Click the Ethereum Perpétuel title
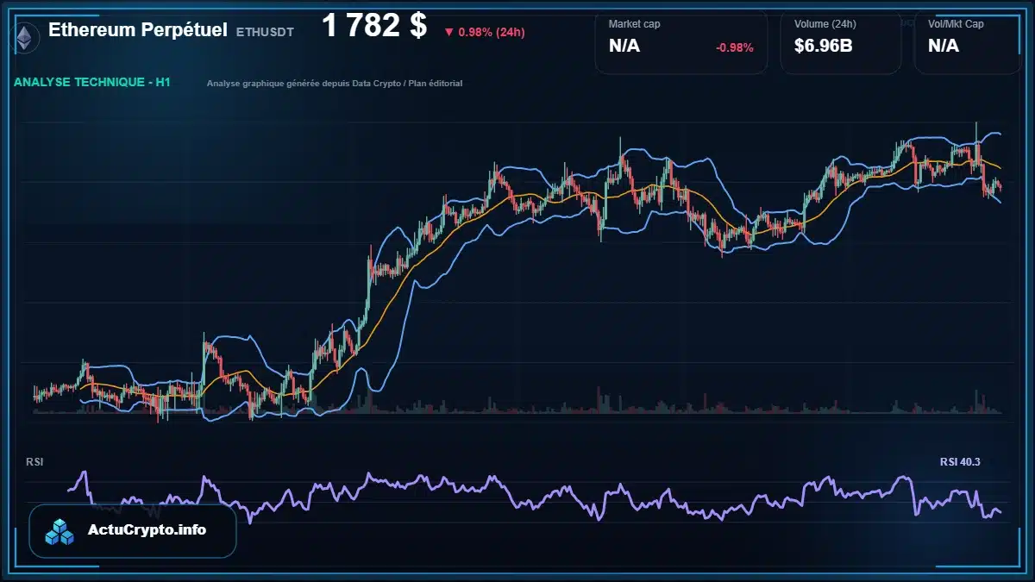This screenshot has width=1035, height=582. point(138,30)
